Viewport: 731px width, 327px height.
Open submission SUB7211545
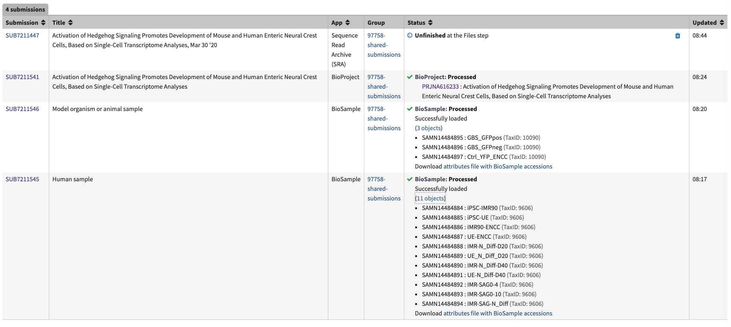coord(22,179)
